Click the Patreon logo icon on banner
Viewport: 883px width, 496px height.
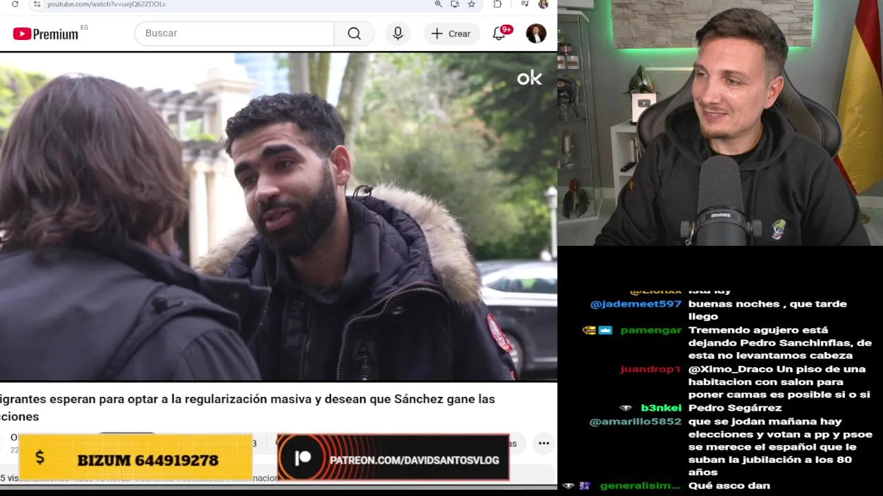point(302,458)
